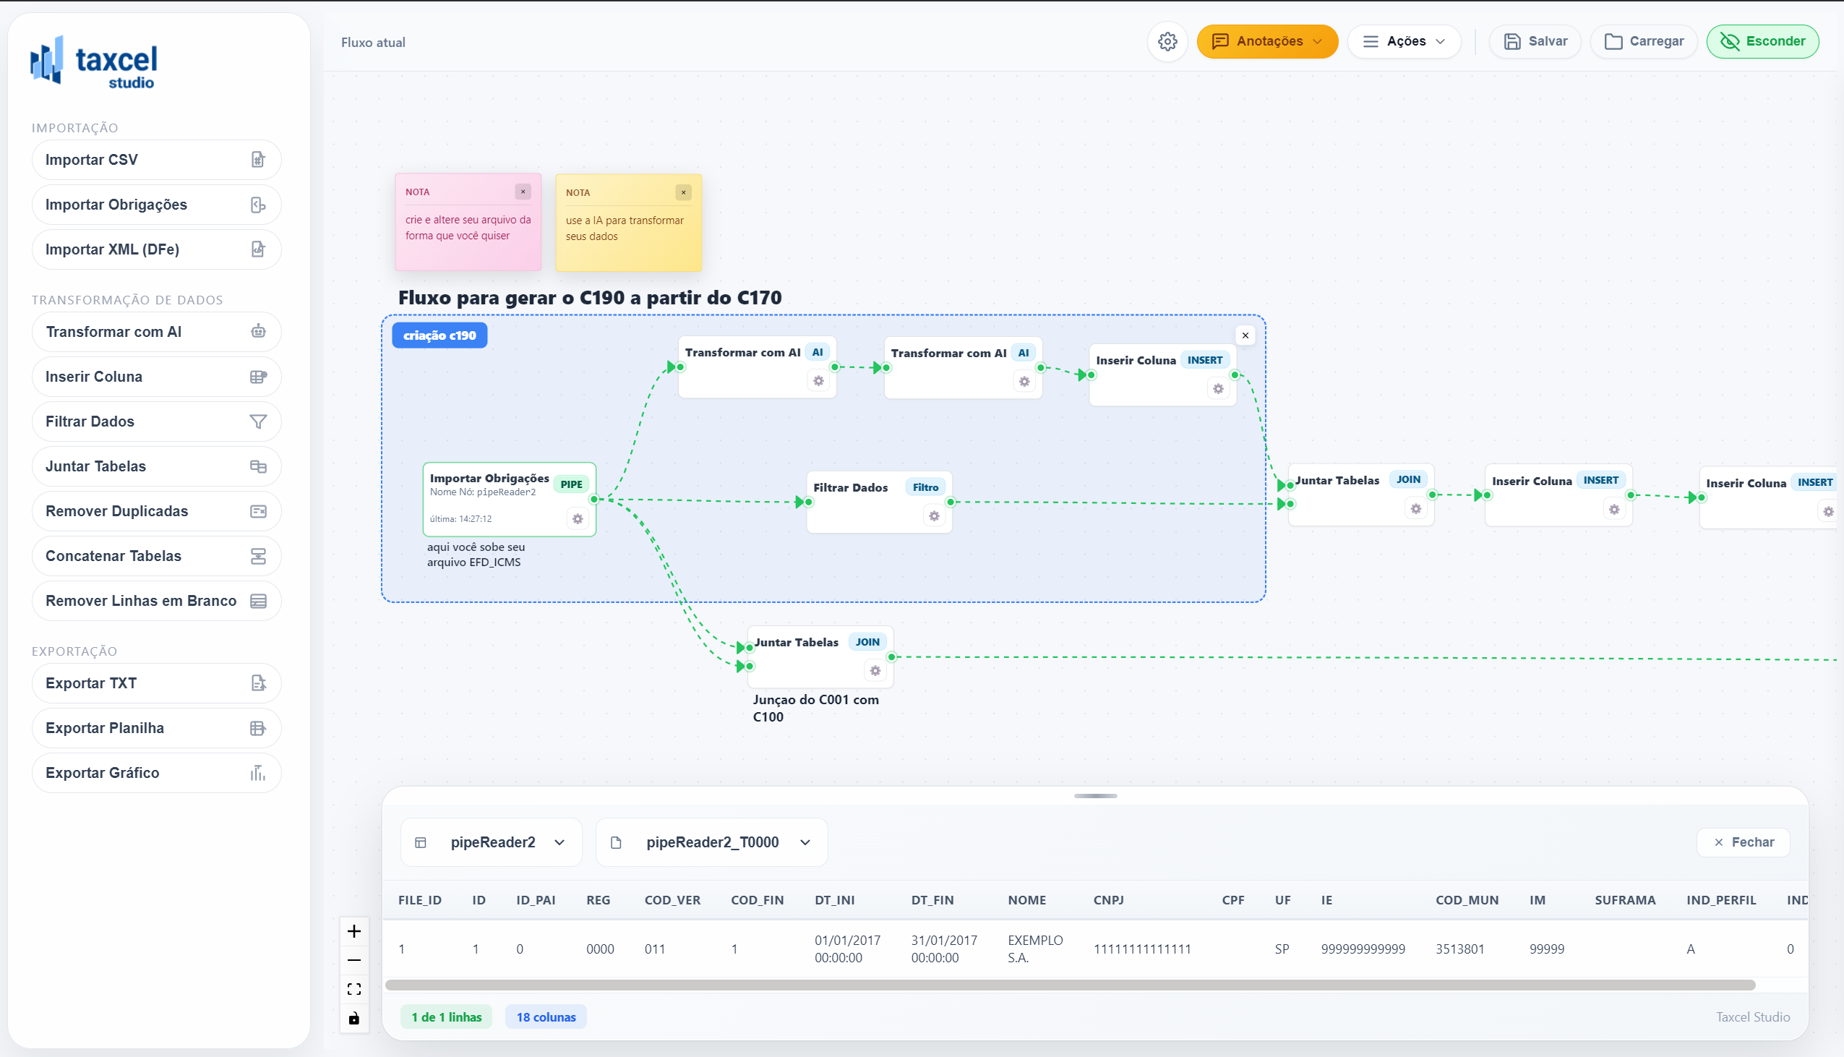Close the pink NOTA sticky note

coord(523,192)
